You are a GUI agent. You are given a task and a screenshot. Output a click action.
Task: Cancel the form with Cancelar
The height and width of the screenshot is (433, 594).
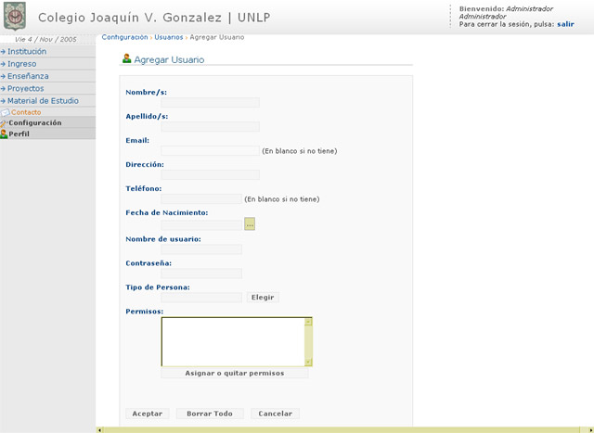tap(276, 414)
